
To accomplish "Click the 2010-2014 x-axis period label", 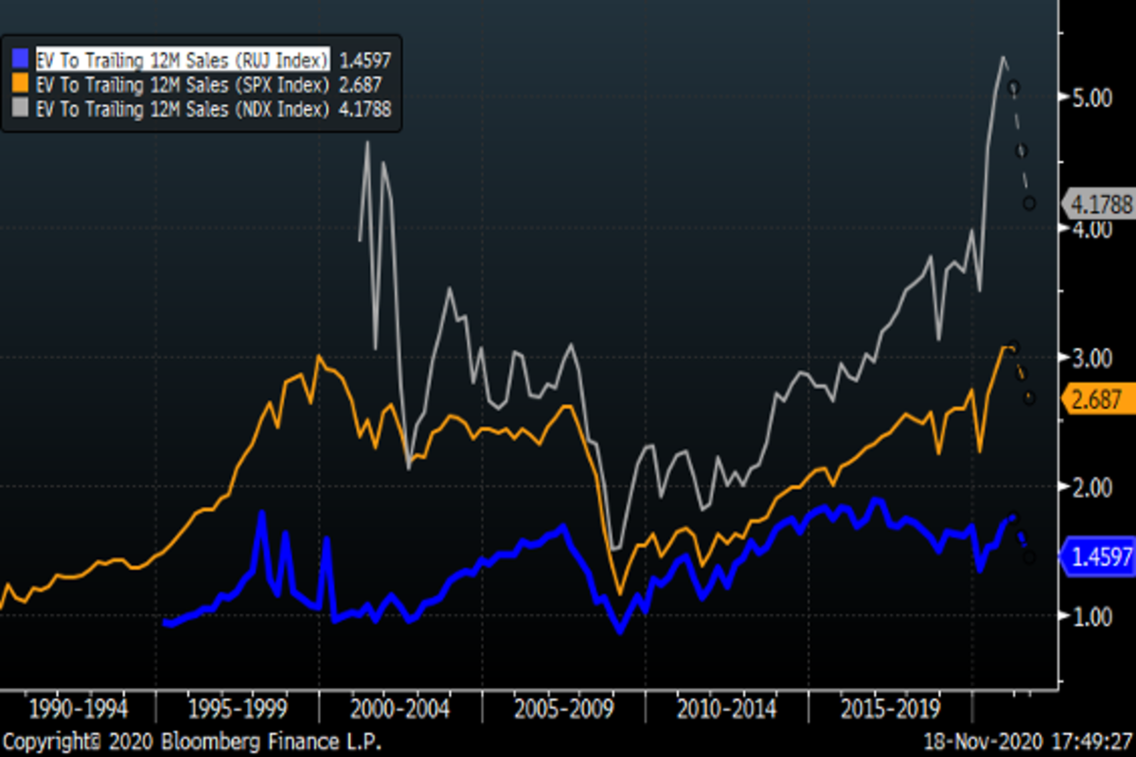I will pyautogui.click(x=727, y=709).
